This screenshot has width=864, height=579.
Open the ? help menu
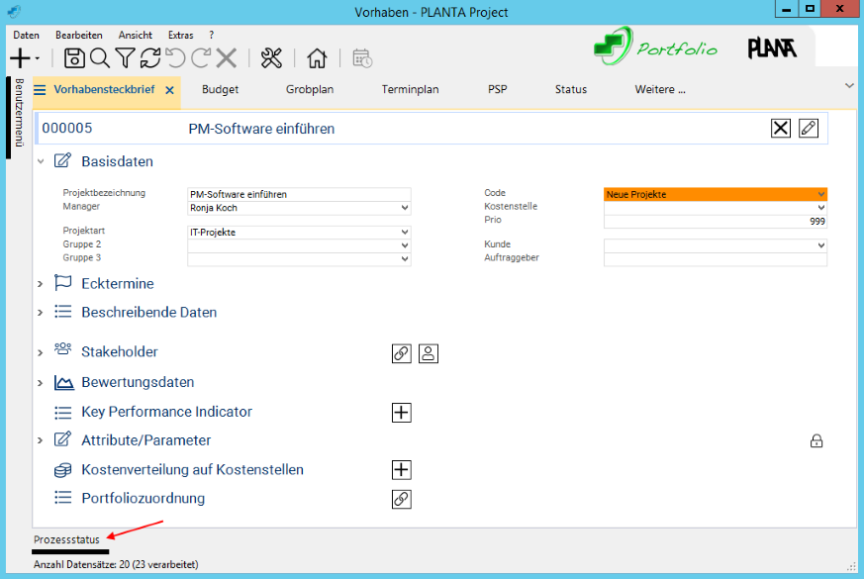click(x=212, y=35)
